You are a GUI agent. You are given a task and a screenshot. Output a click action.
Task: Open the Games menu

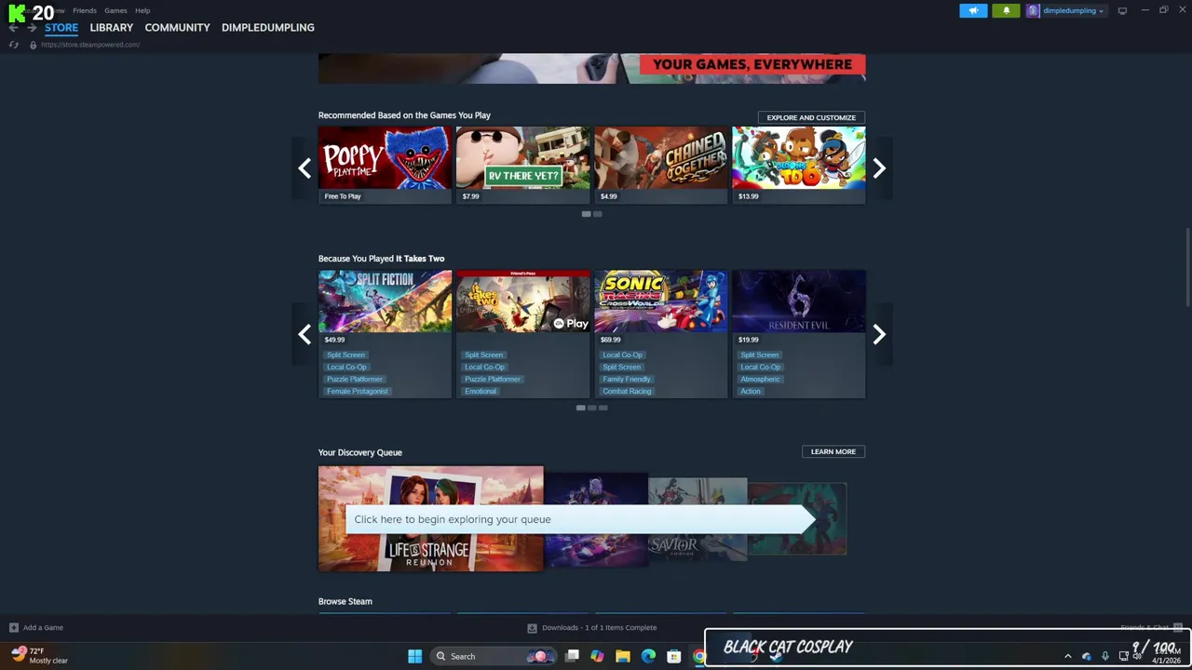click(x=115, y=10)
